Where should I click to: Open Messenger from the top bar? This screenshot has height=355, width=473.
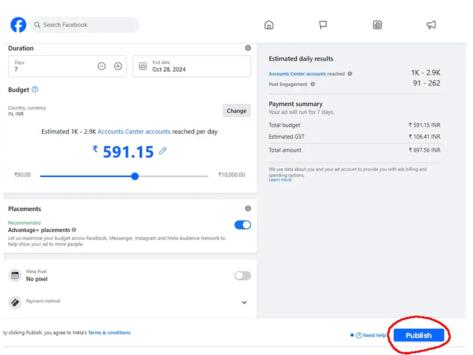[323, 25]
